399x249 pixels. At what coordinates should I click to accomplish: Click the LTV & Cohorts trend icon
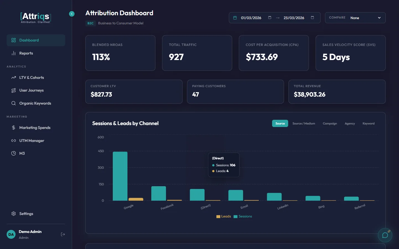pos(13,77)
